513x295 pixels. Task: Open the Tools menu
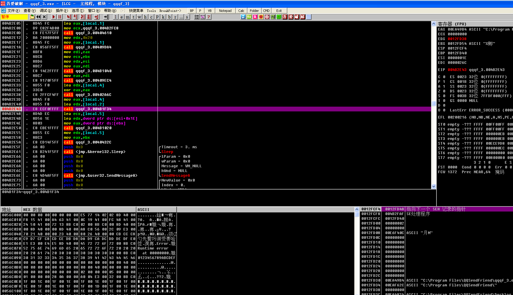pyautogui.click(x=151, y=11)
